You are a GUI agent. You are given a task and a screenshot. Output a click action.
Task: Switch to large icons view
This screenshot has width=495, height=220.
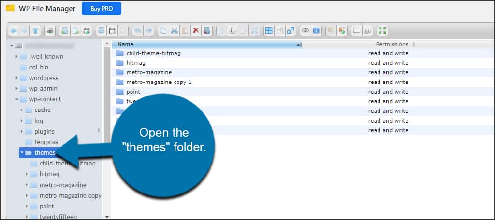(269, 30)
